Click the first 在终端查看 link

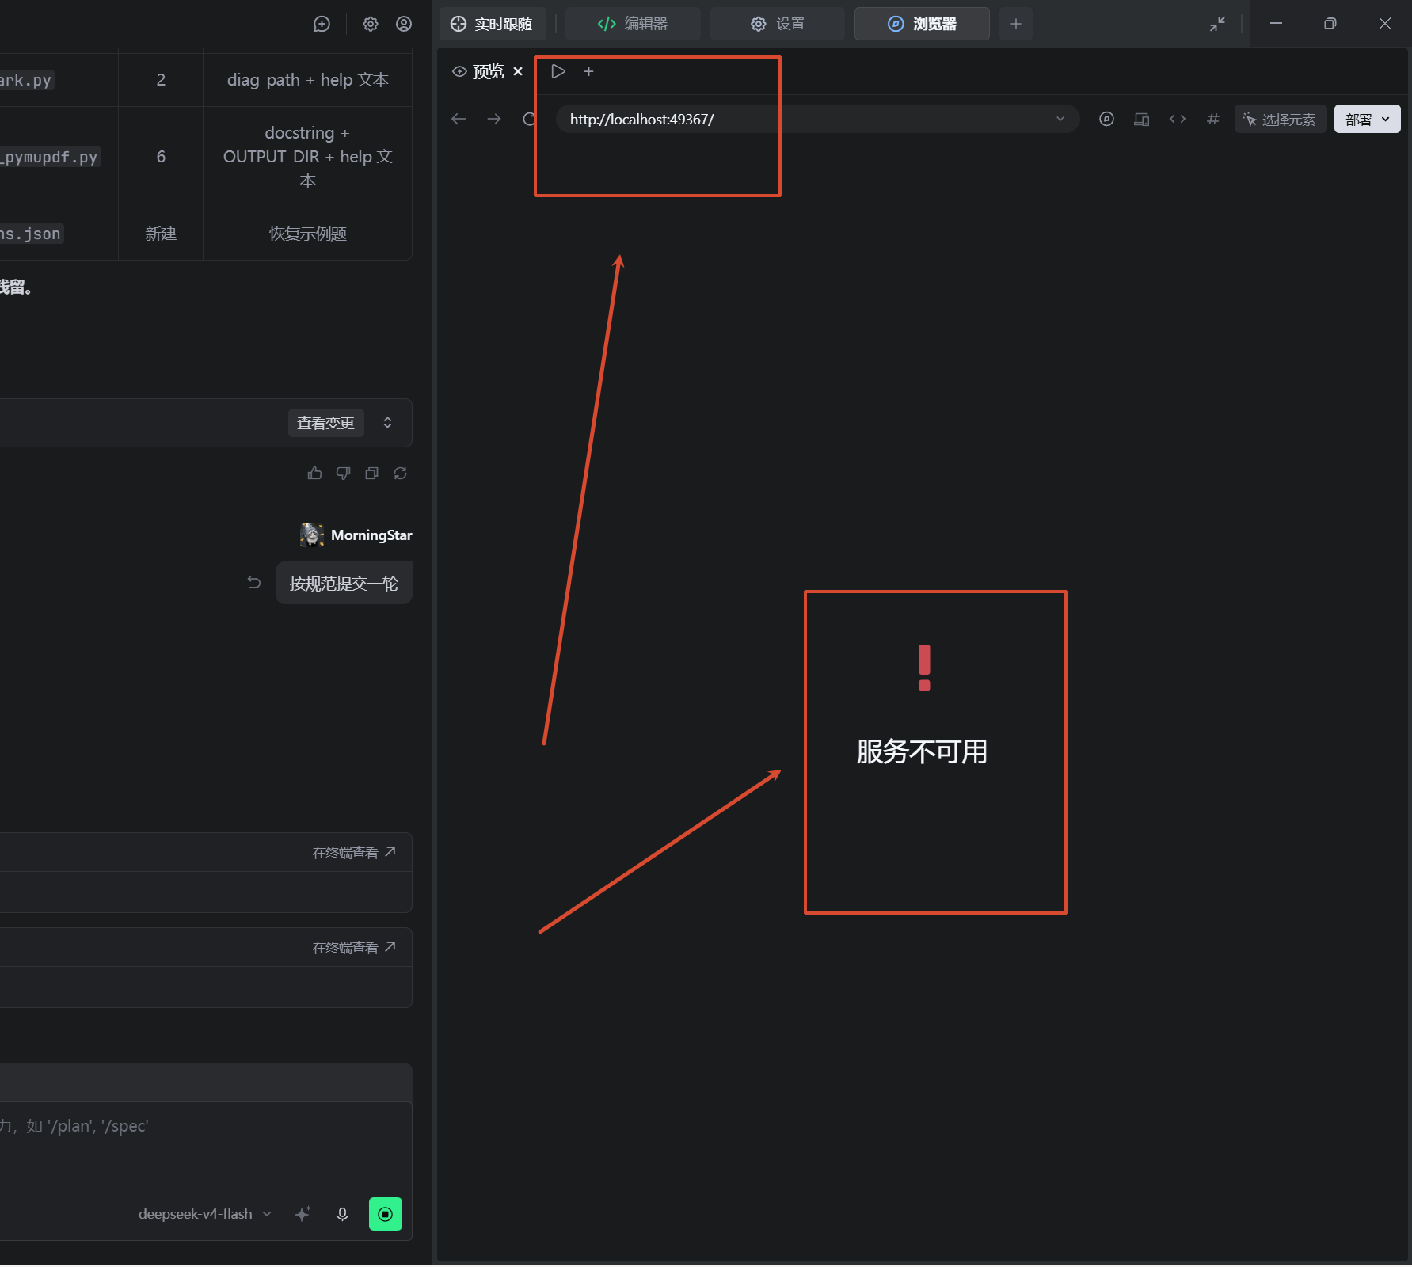point(354,852)
